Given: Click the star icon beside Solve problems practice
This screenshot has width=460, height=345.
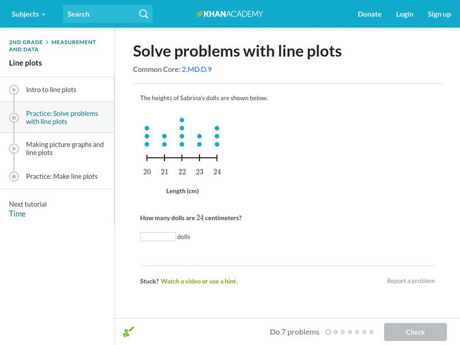Looking at the screenshot, I should (14, 118).
